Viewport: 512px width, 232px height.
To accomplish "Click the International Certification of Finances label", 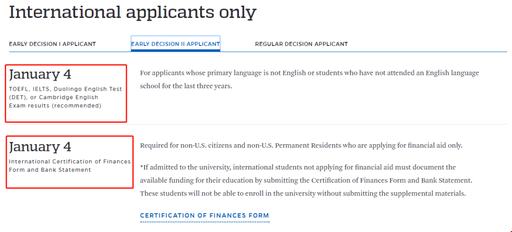I will click(70, 161).
